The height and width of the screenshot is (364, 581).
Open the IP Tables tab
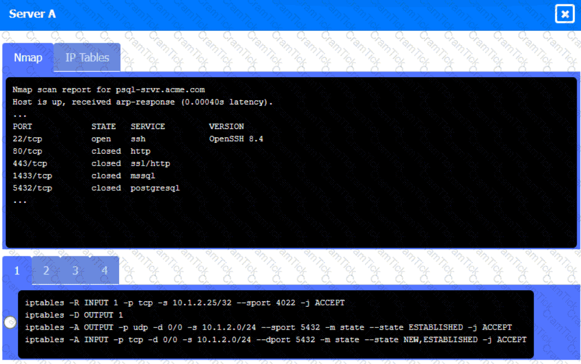[x=87, y=57]
